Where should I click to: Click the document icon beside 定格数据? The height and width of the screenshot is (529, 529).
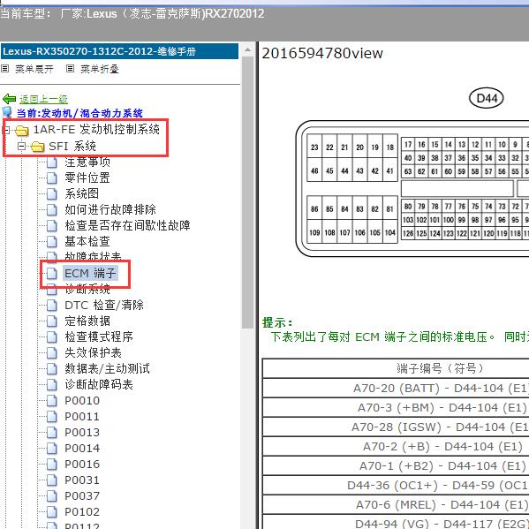point(51,321)
